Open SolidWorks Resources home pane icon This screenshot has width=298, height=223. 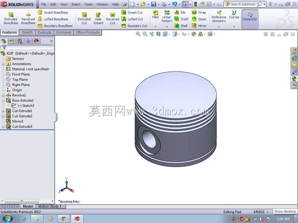[x=294, y=51]
